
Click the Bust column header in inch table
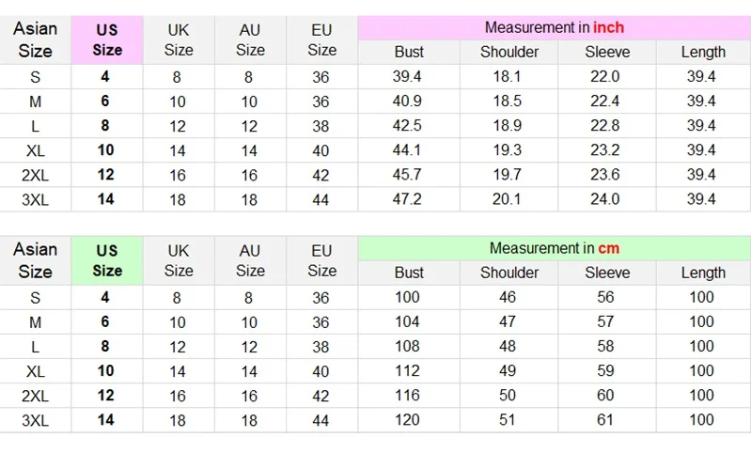[409, 52]
